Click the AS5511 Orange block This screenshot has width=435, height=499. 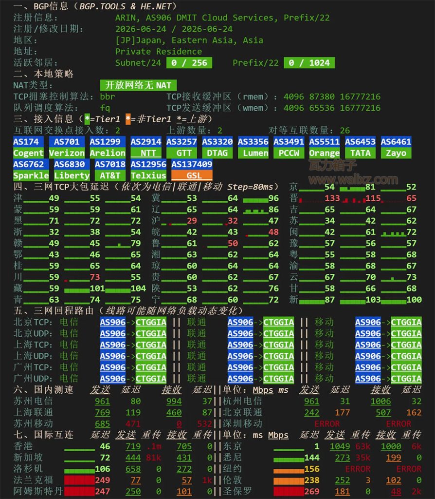pyautogui.click(x=325, y=147)
